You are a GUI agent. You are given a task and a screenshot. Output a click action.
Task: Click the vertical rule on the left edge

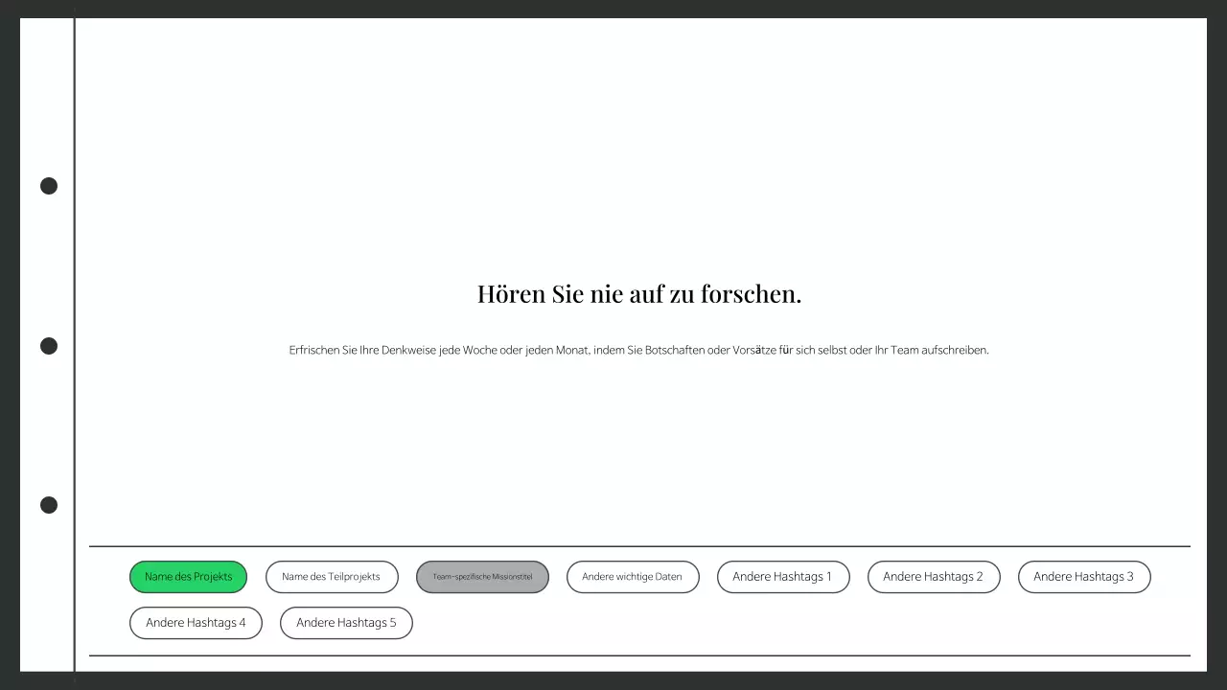pos(74,345)
